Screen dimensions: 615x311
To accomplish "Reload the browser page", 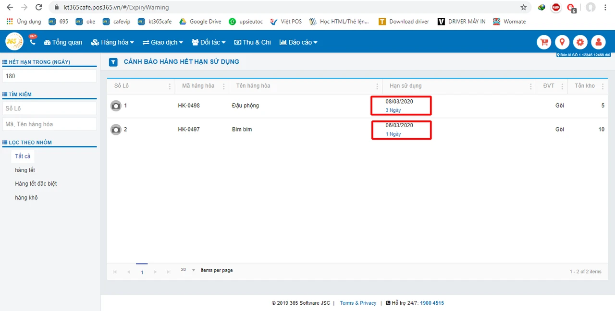I will (39, 8).
